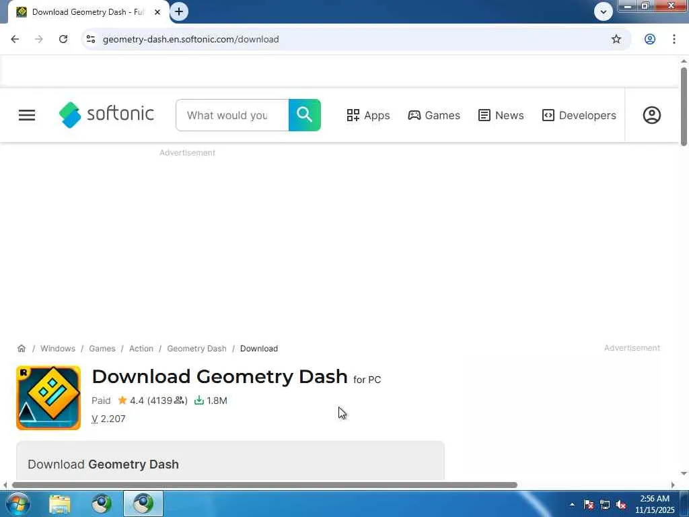
Task: Open the Windows Start menu
Action: tap(17, 504)
